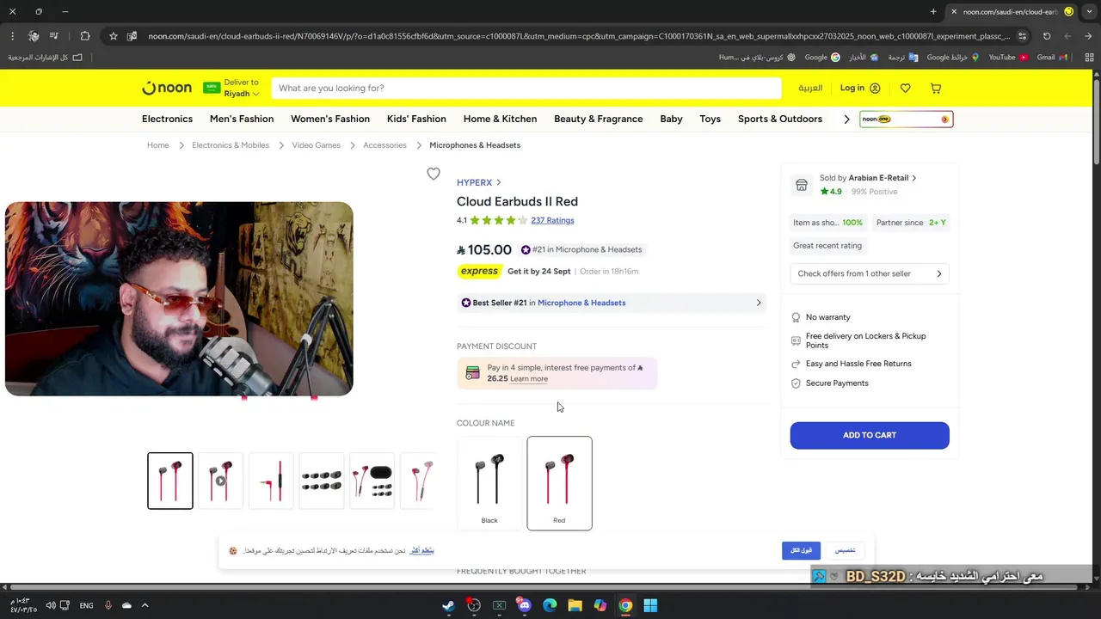Image resolution: width=1101 pixels, height=619 pixels.
Task: Accept all cookies with the blue button
Action: (801, 550)
